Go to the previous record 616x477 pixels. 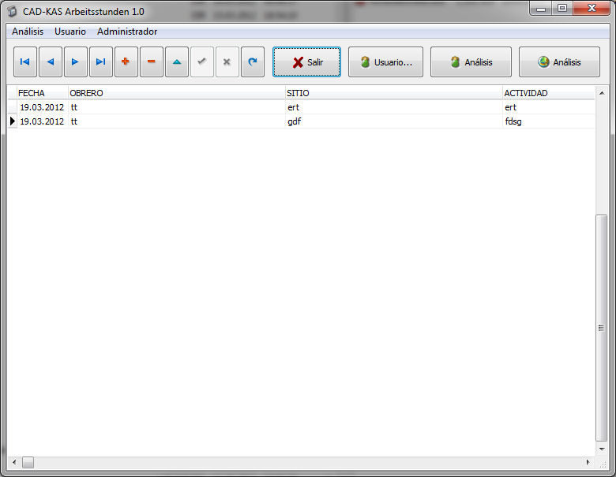pyautogui.click(x=51, y=61)
